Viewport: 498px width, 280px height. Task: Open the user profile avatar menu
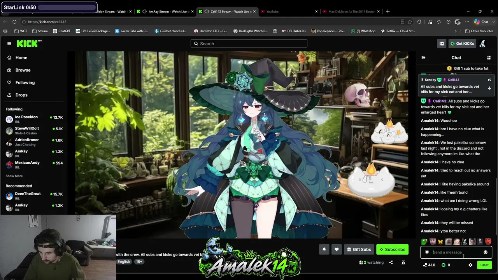(x=482, y=44)
